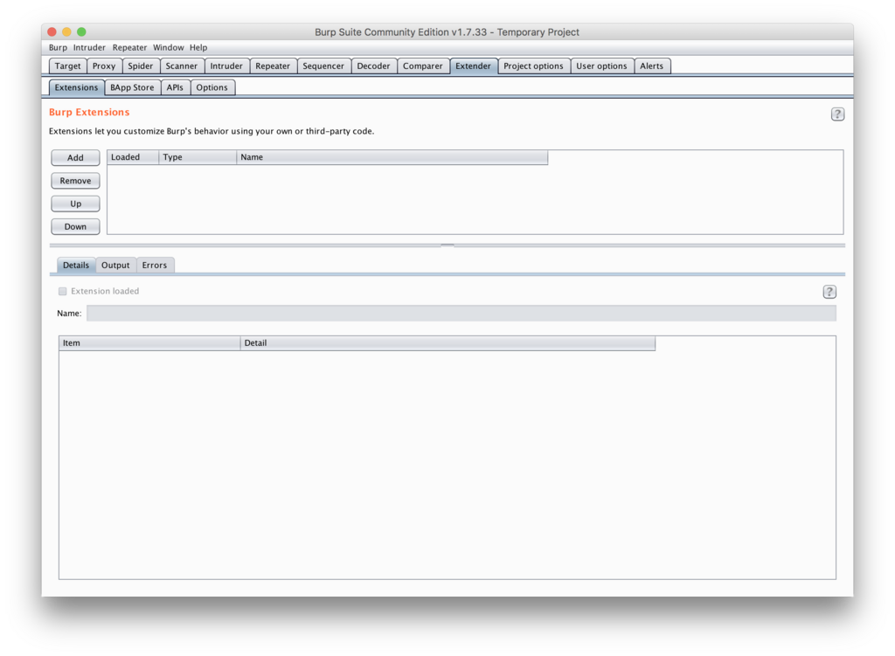Click the green zoom window button
The image size is (895, 656).
click(81, 32)
